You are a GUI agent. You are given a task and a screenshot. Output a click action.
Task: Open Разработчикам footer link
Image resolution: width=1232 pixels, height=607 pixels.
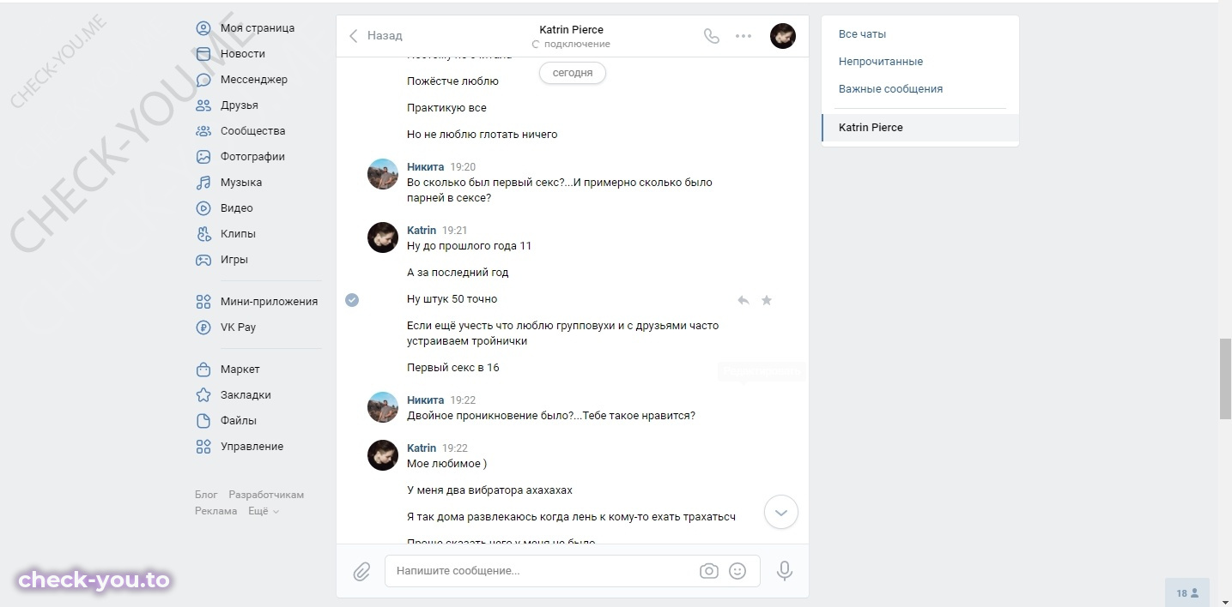[x=266, y=495]
